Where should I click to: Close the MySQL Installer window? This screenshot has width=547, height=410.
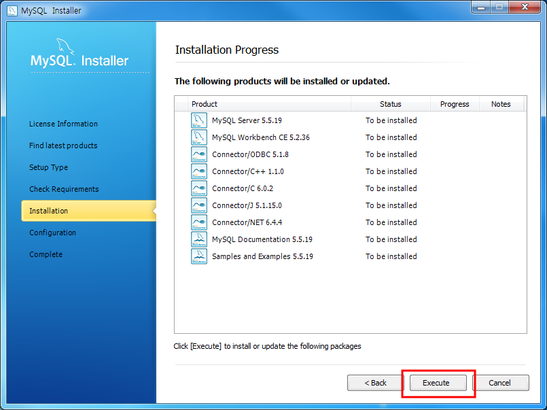click(x=525, y=7)
